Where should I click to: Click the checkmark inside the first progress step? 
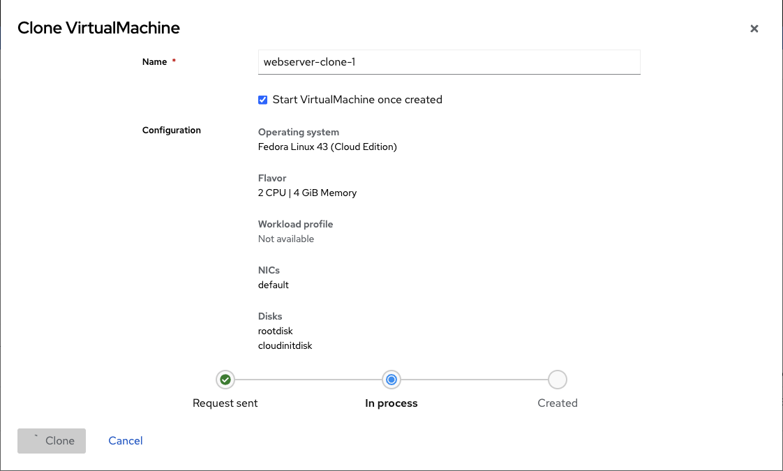[225, 380]
